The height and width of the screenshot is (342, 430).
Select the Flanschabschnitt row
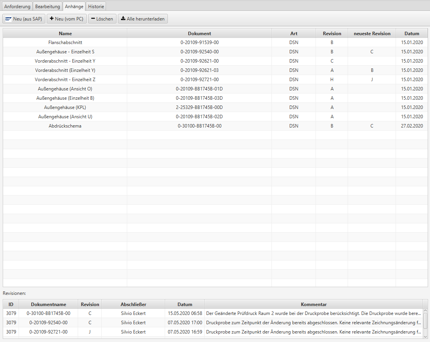point(65,43)
